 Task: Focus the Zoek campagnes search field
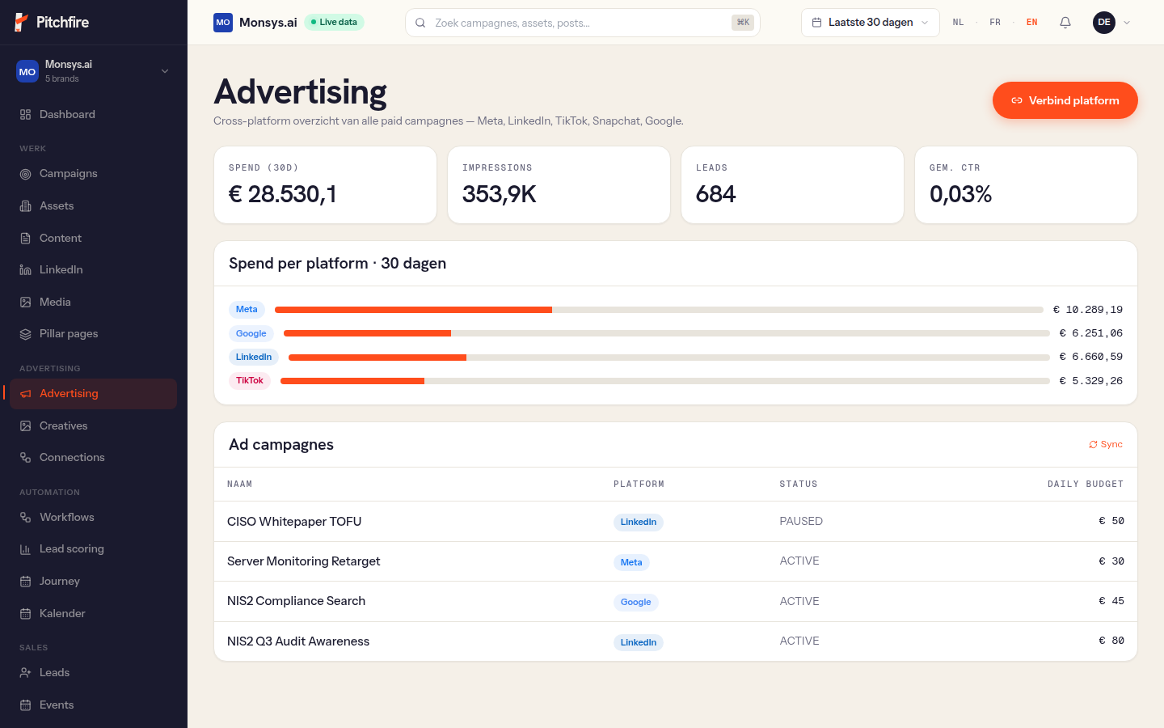[582, 23]
